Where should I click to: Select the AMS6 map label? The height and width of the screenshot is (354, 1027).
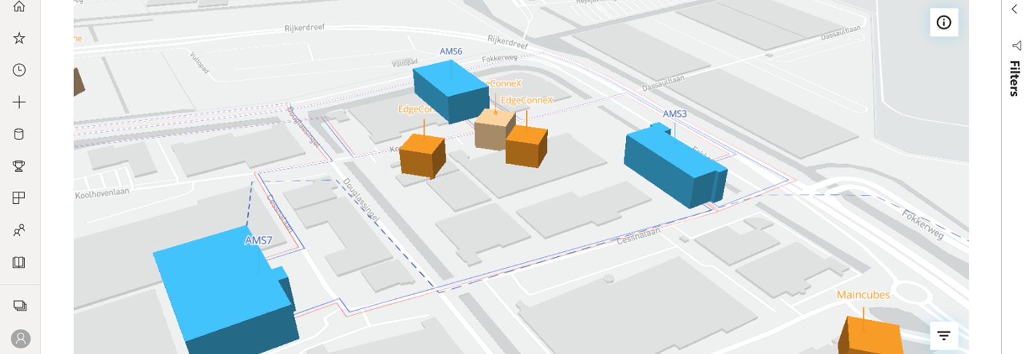451,51
